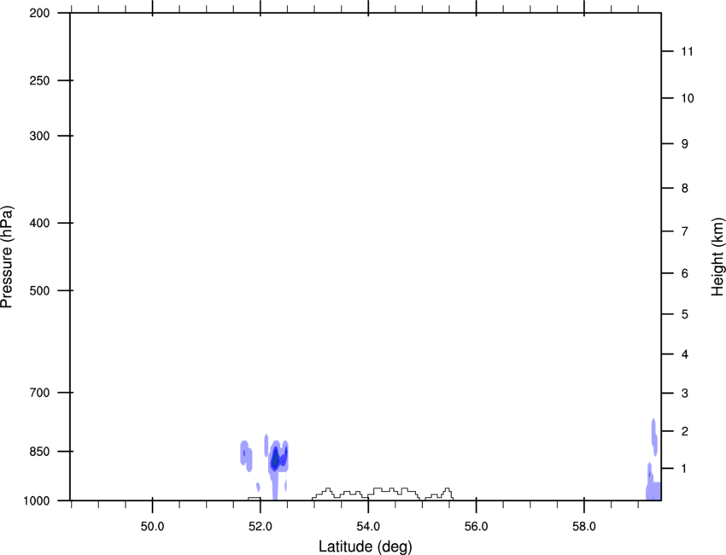Click the 850 hPa pressure tick label
Screen dimensions: 726x555
(39, 452)
